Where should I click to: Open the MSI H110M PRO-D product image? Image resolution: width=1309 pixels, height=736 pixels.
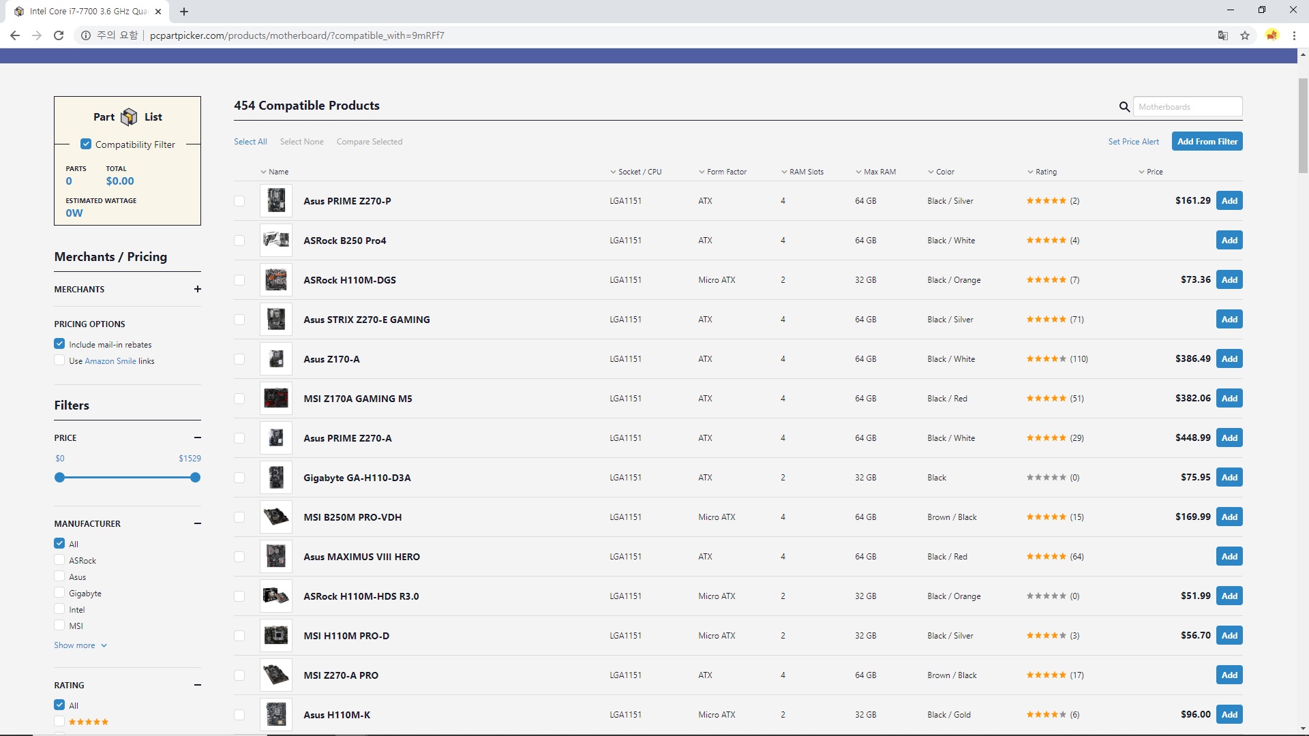[x=276, y=636]
